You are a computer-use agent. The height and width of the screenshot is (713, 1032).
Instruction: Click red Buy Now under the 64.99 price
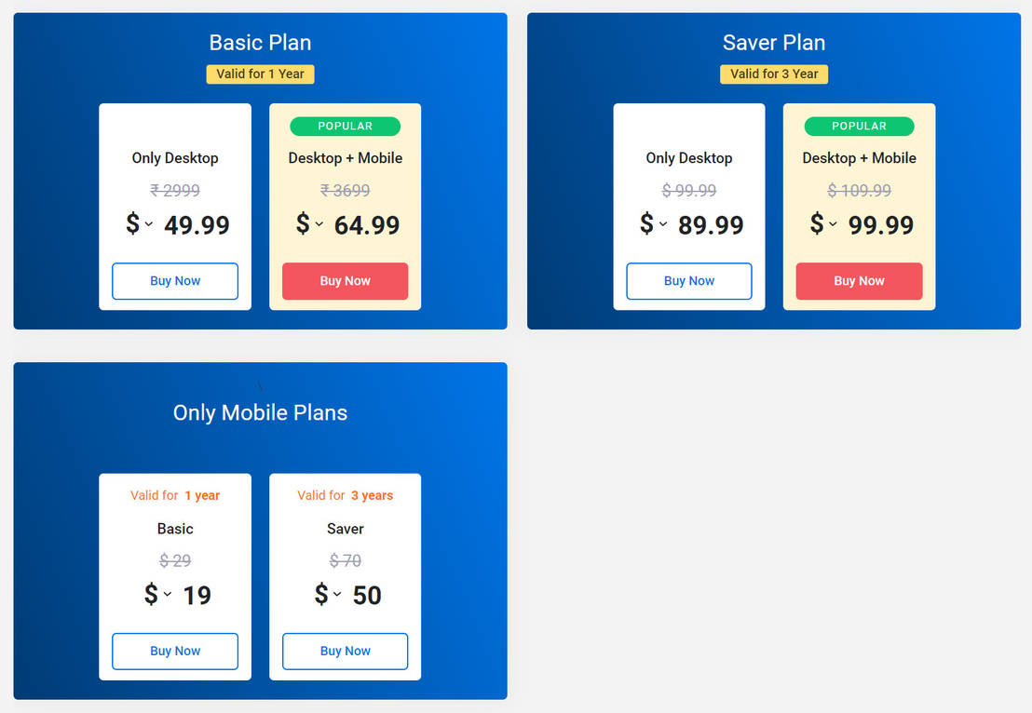tap(345, 281)
